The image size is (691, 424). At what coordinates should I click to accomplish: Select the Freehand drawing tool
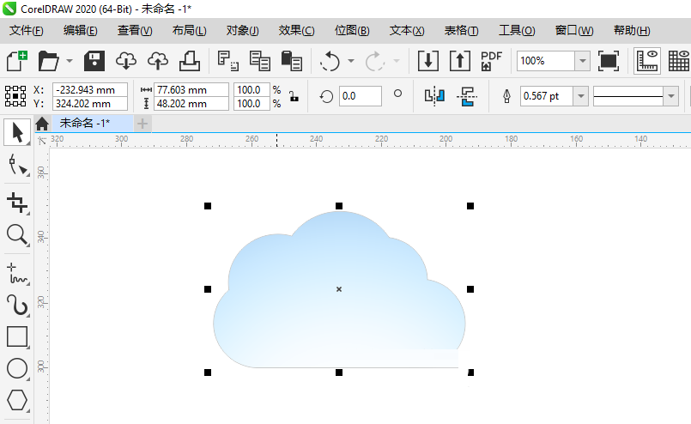click(x=17, y=274)
